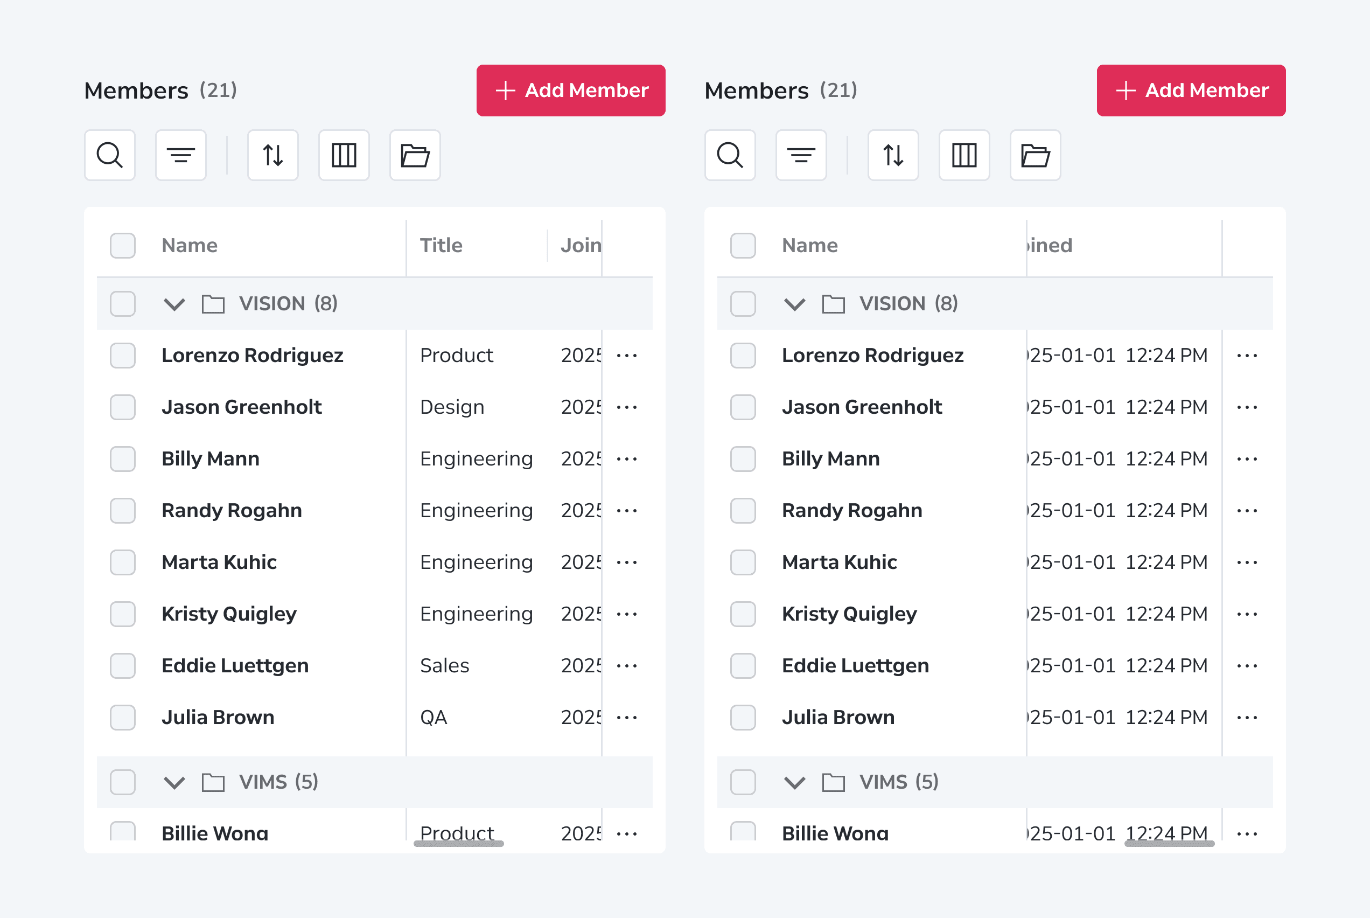Open the columns icon in left panel
The width and height of the screenshot is (1370, 918).
pyautogui.click(x=344, y=155)
